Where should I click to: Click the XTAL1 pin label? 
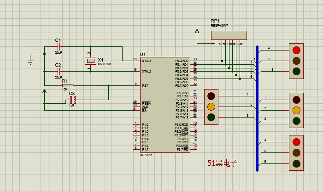coord(147,61)
